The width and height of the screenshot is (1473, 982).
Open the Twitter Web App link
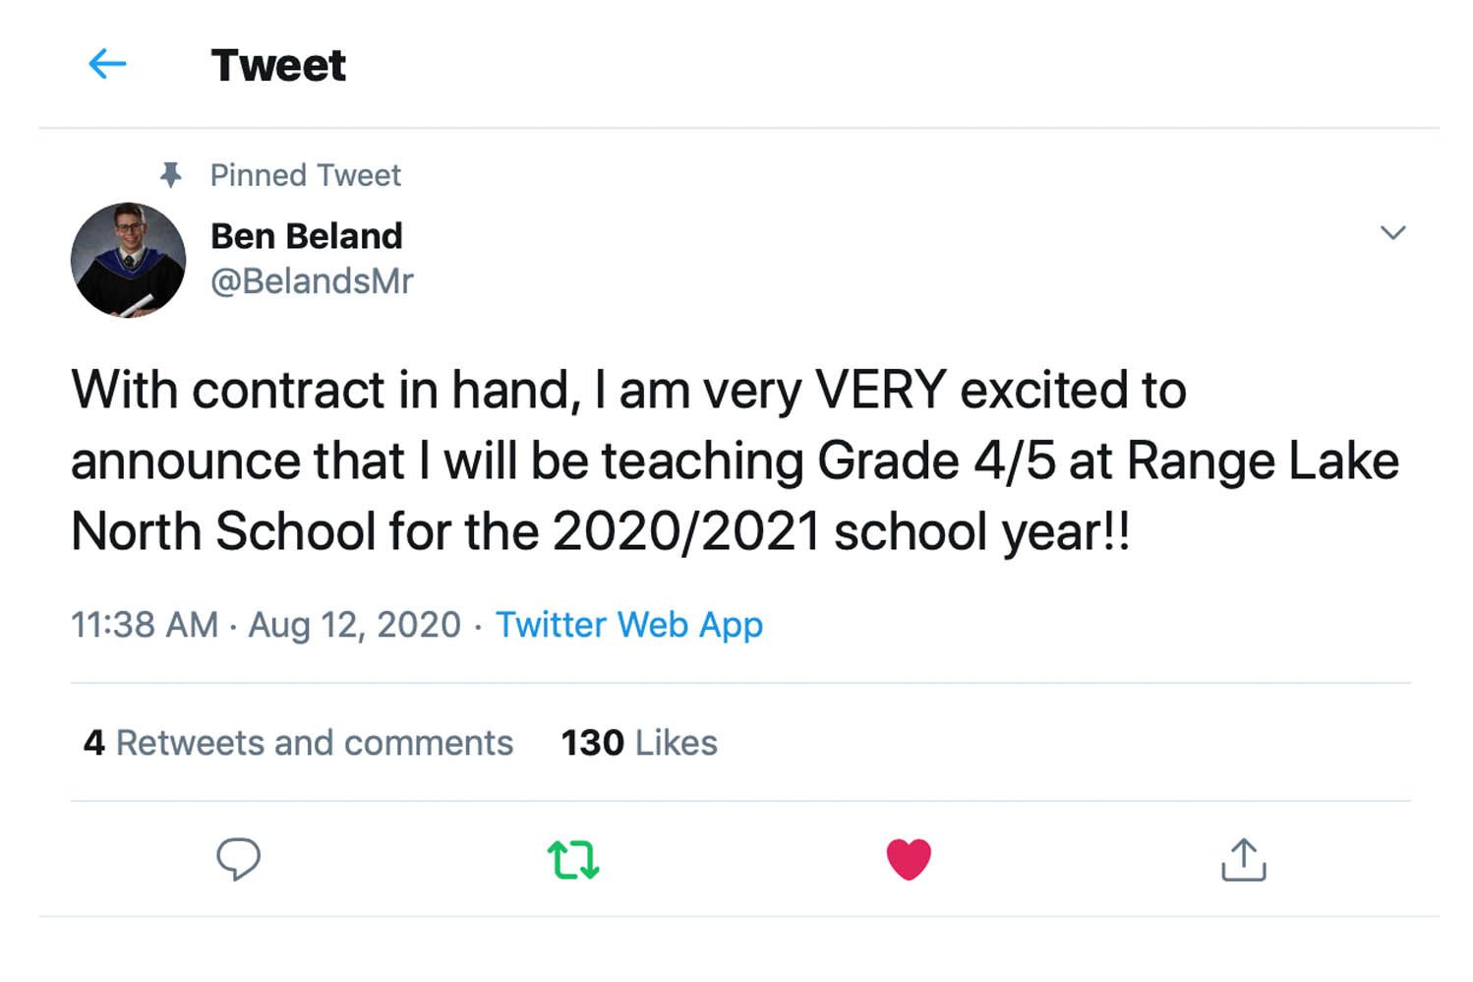point(629,625)
